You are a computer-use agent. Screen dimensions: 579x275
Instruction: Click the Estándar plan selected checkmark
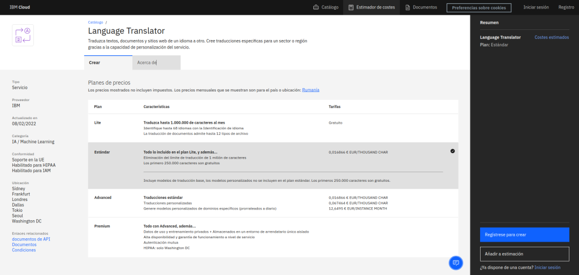(x=452, y=151)
